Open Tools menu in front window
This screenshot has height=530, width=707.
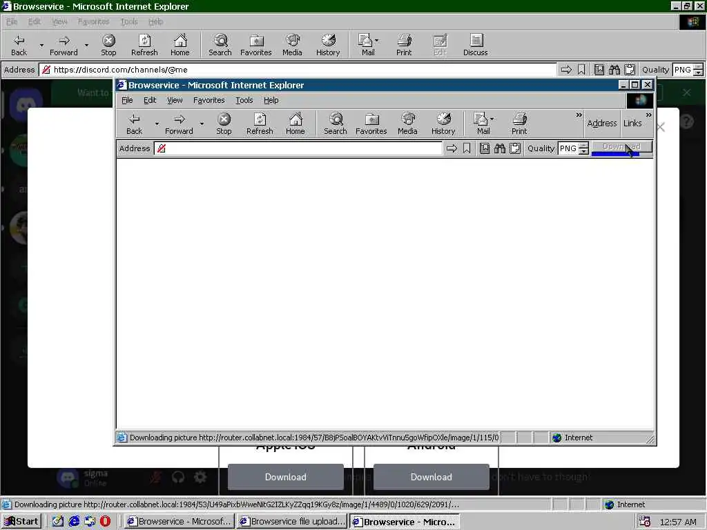pos(244,100)
